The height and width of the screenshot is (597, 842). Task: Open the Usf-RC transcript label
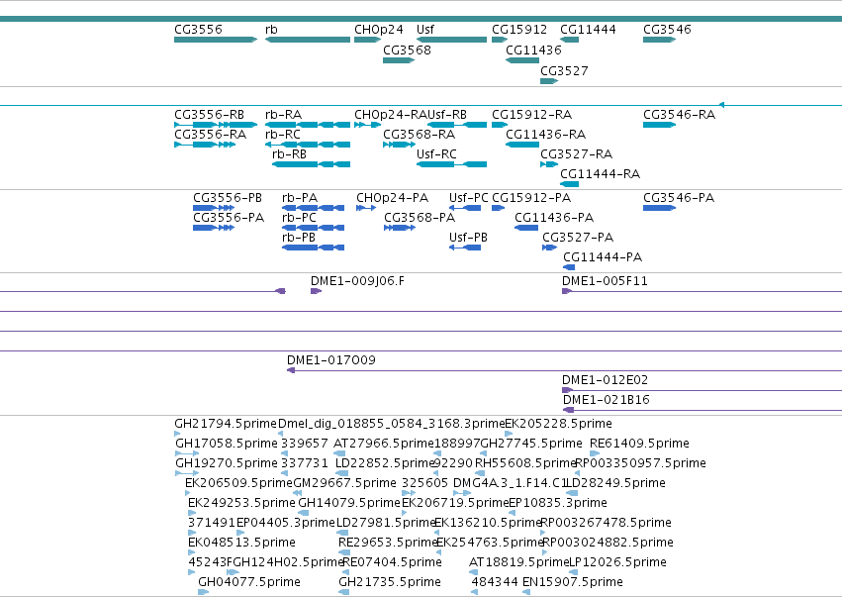click(436, 154)
